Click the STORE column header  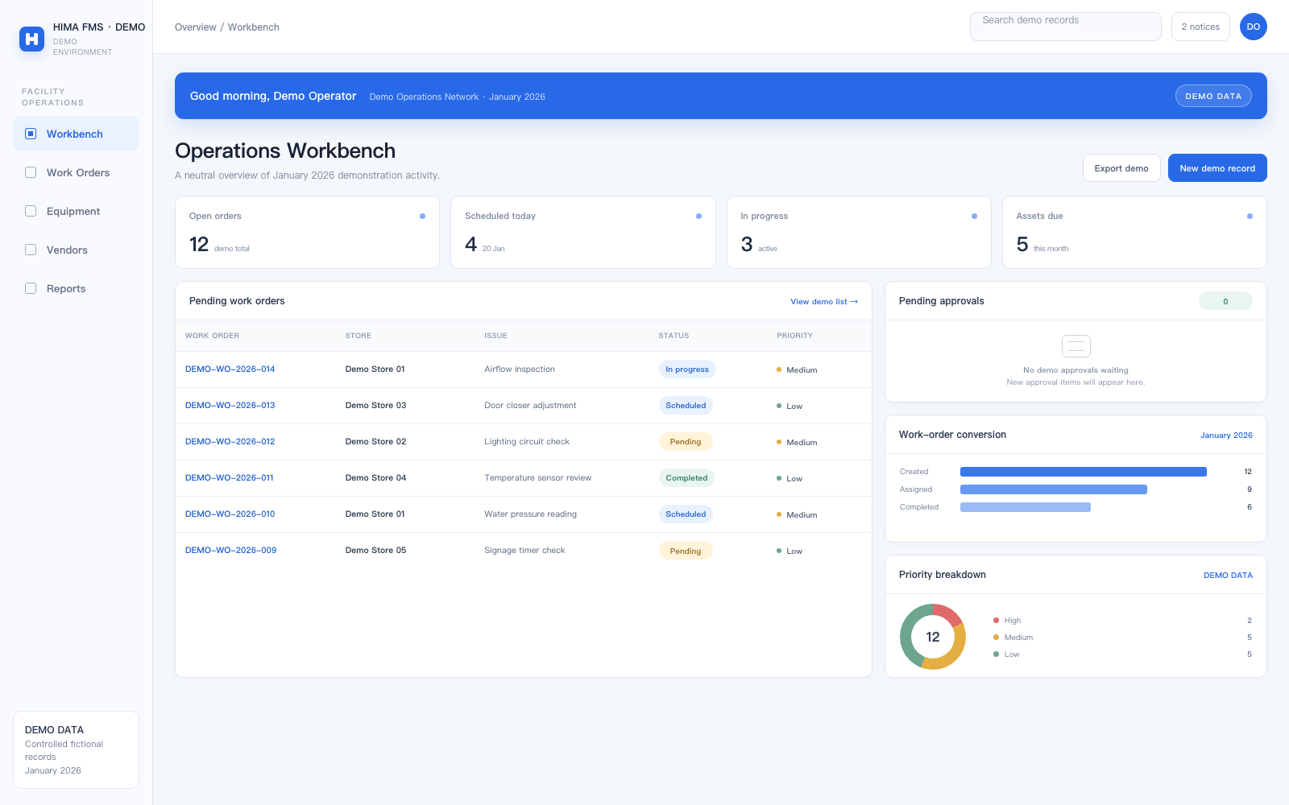tap(359, 336)
